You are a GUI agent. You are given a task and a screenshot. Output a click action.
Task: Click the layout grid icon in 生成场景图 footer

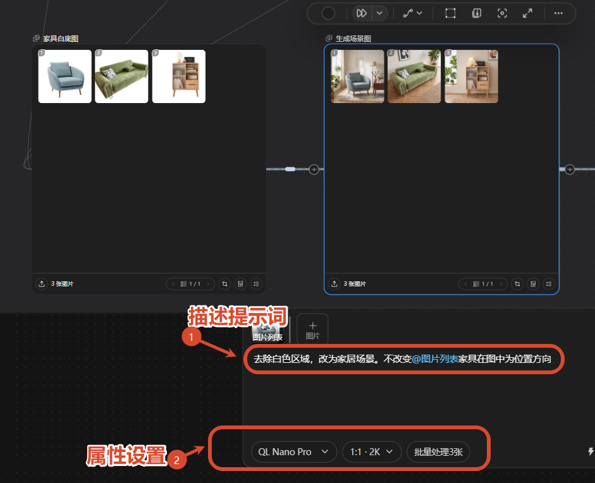[533, 284]
